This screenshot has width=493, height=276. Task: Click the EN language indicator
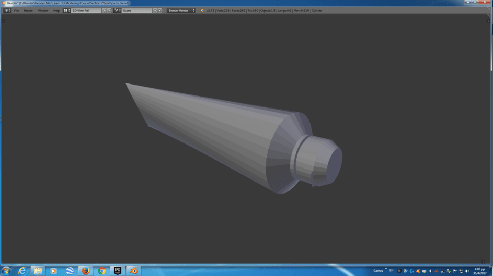tap(392, 270)
